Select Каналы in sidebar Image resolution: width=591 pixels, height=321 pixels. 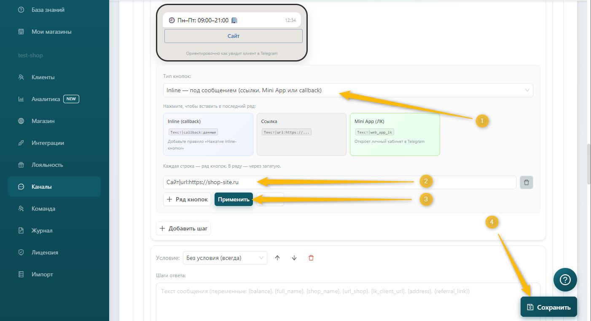click(x=54, y=187)
